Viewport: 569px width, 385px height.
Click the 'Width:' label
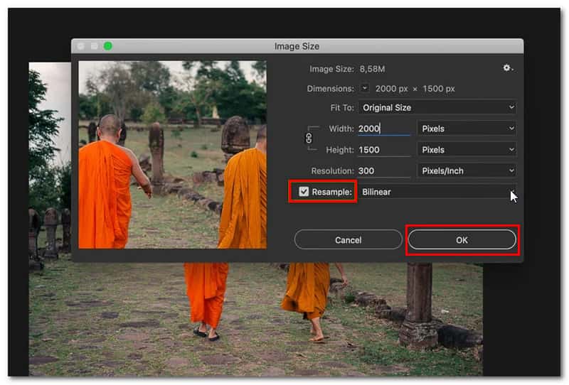(341, 129)
